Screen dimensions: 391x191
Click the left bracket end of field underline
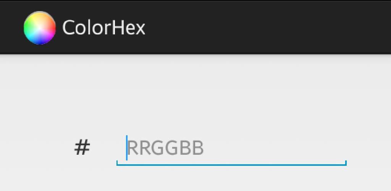pos(117,163)
